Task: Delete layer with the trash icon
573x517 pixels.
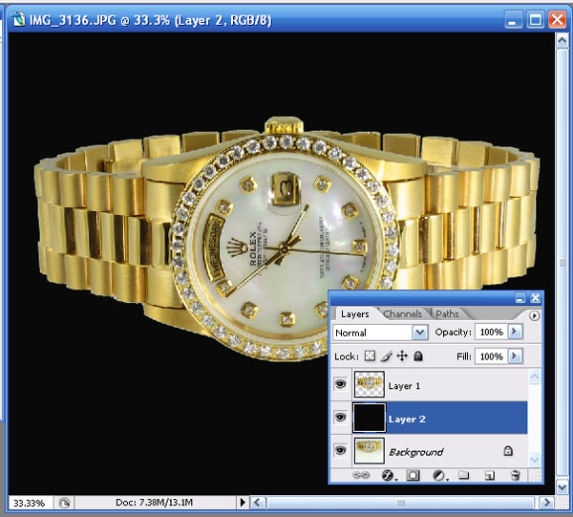Action: pos(516,475)
